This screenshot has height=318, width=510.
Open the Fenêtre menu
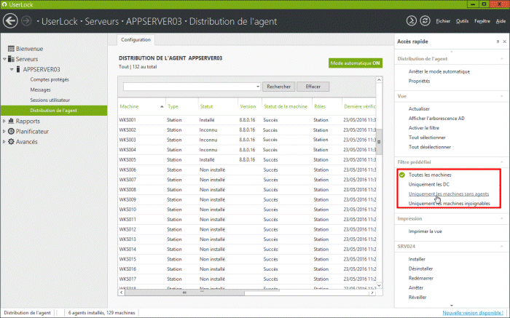(482, 21)
